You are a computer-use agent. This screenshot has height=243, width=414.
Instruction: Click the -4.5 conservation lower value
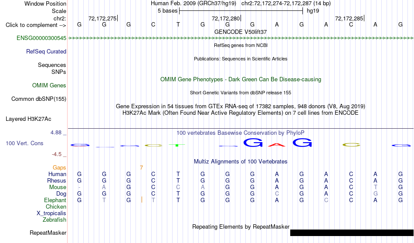[57, 154]
